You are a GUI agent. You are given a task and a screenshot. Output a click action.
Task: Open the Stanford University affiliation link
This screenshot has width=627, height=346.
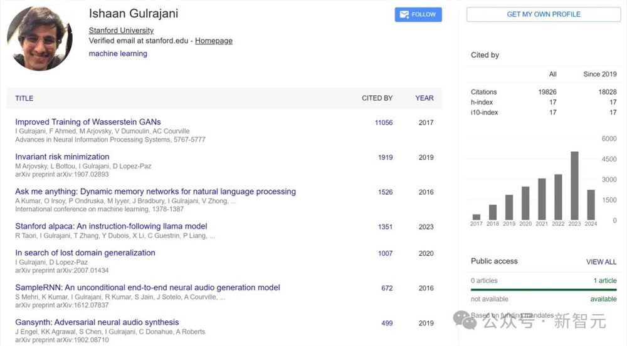(x=121, y=30)
